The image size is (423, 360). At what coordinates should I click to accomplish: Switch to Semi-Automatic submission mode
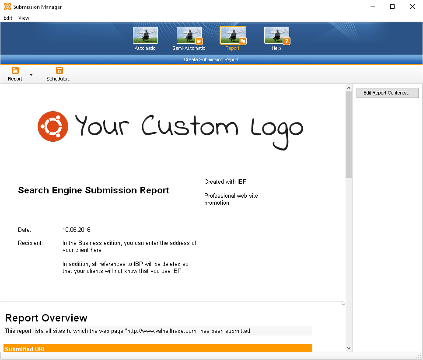[189, 36]
